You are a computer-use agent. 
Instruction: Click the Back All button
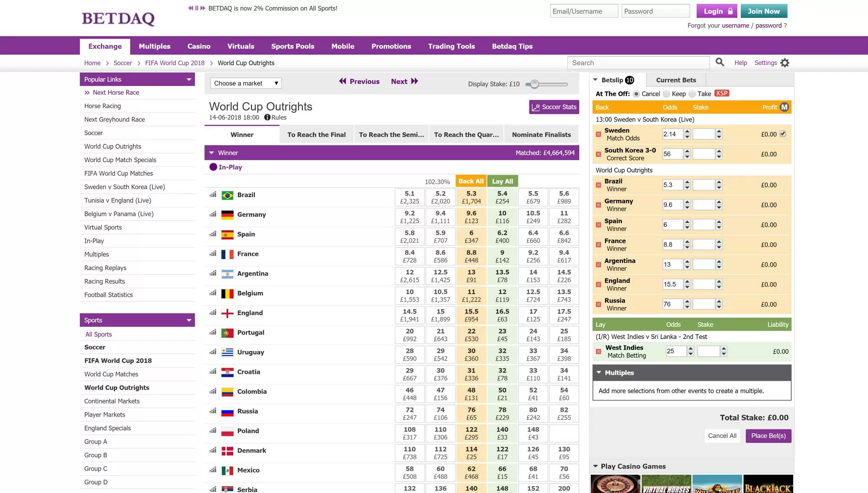coord(471,181)
